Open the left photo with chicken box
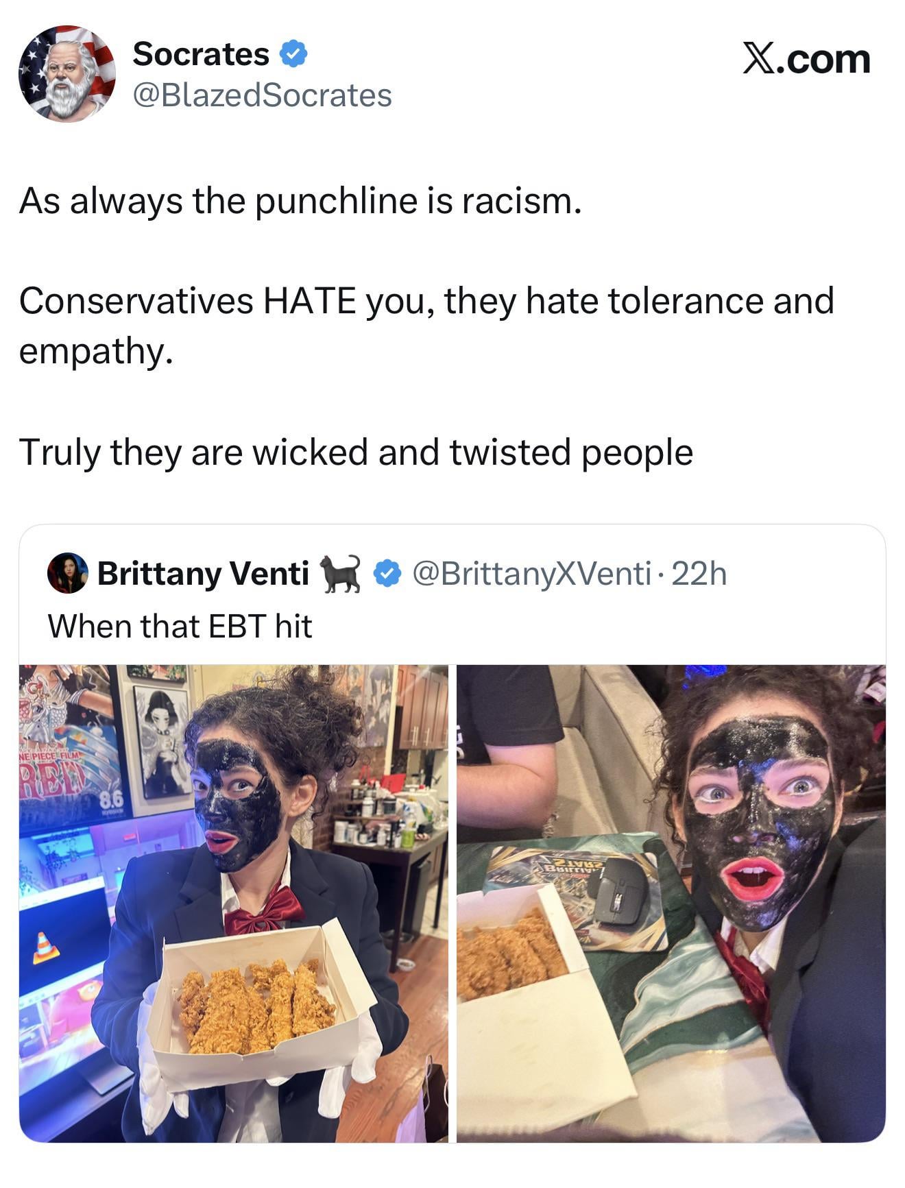 coord(234,904)
